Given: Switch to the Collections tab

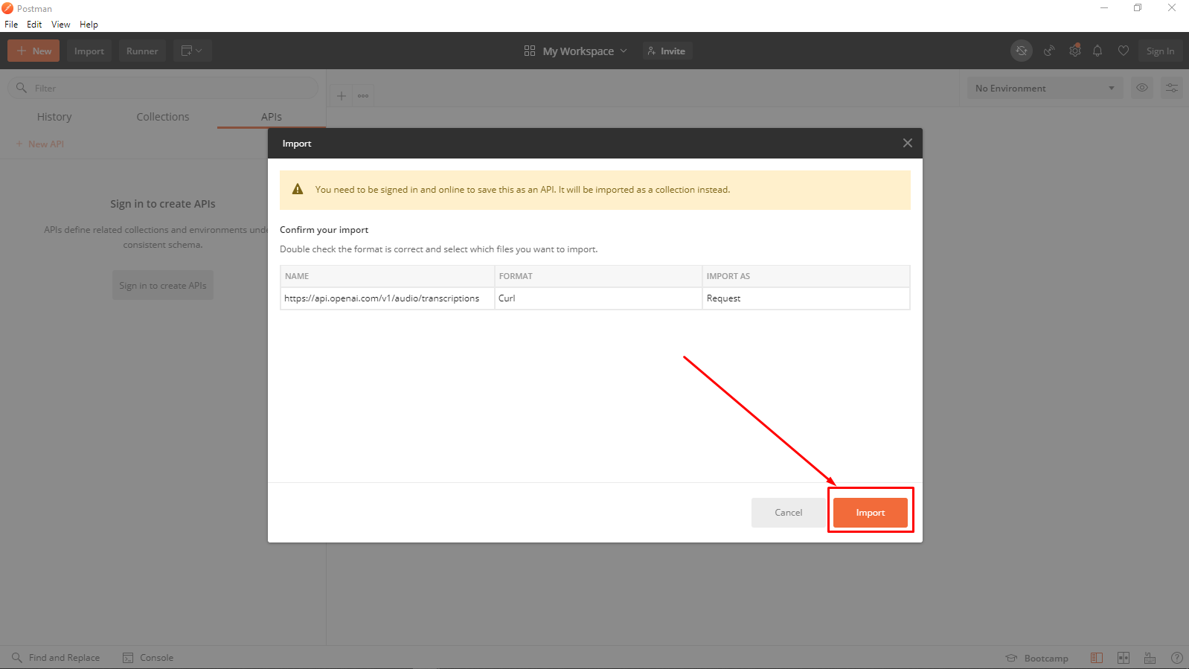Looking at the screenshot, I should [163, 117].
